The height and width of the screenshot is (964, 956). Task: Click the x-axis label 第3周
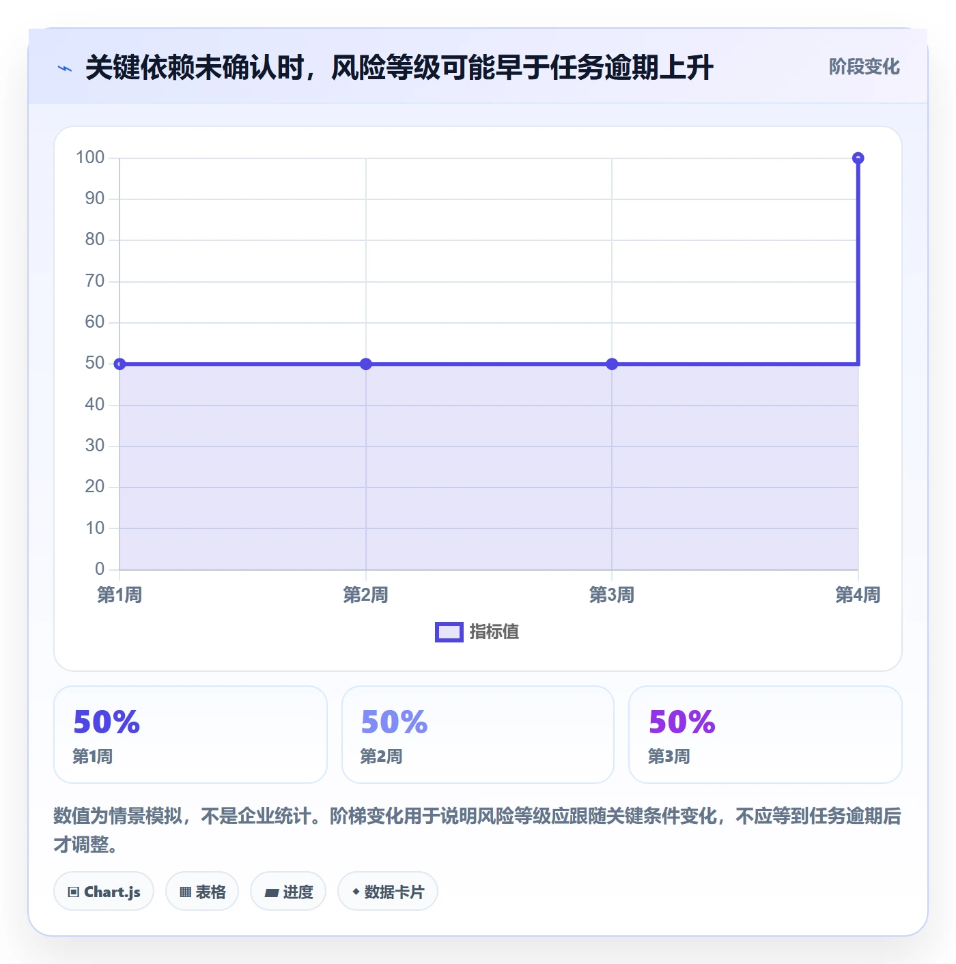click(x=612, y=595)
